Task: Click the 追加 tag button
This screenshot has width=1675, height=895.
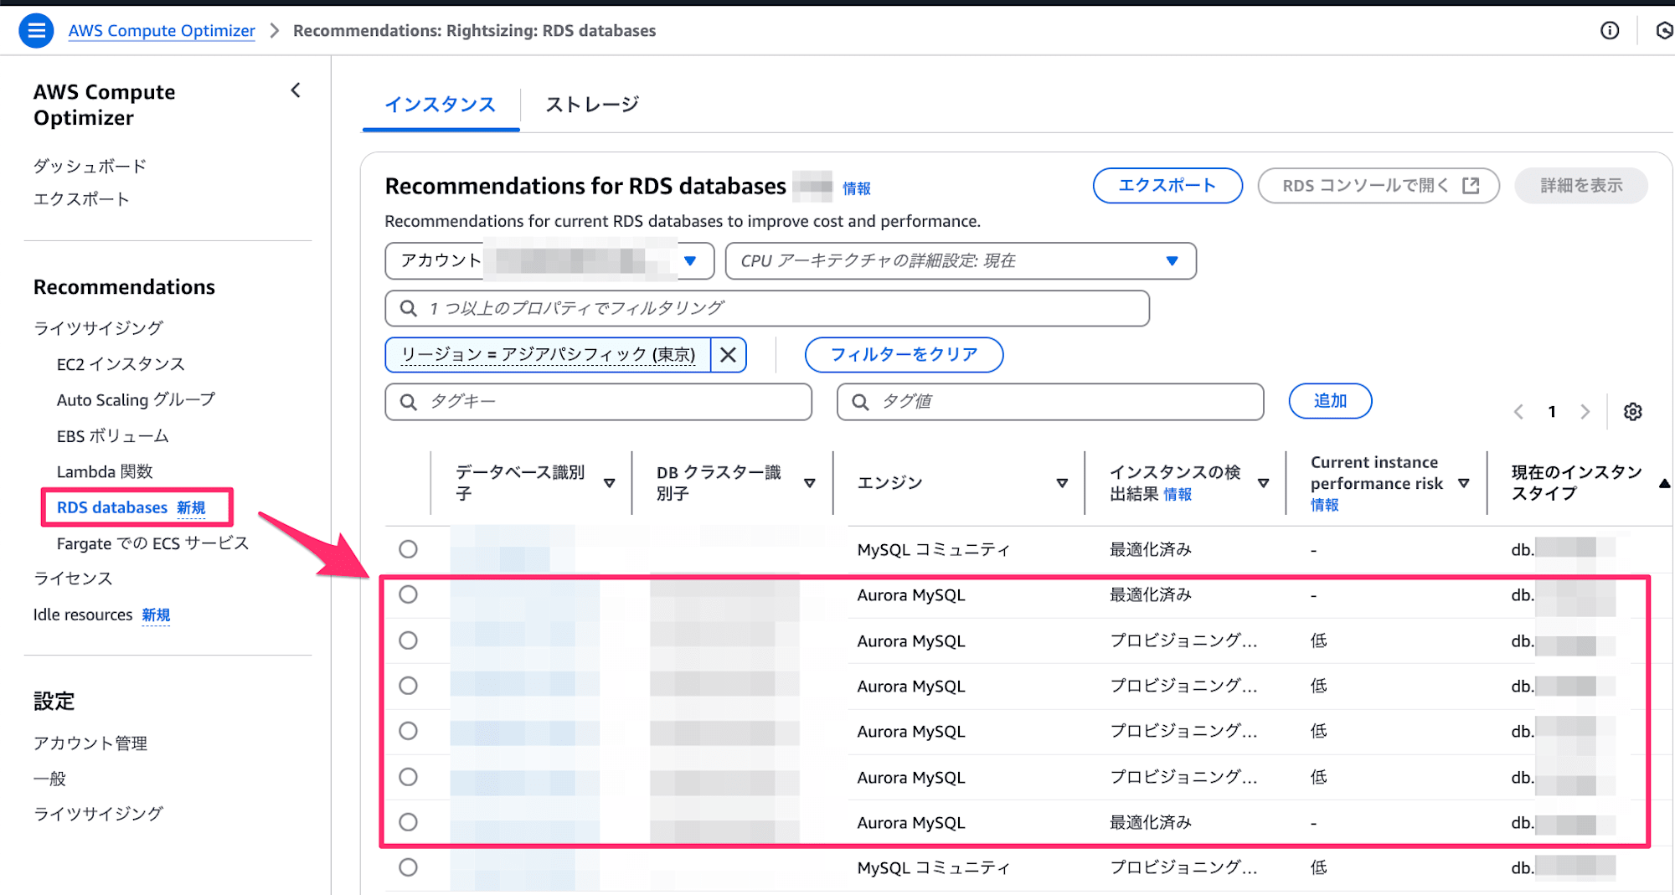Action: [x=1330, y=401]
